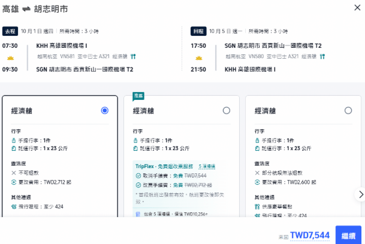Click the Vietnam Airlines lotus logo on outbound flight
The image size is (365, 244).
coord(10,58)
